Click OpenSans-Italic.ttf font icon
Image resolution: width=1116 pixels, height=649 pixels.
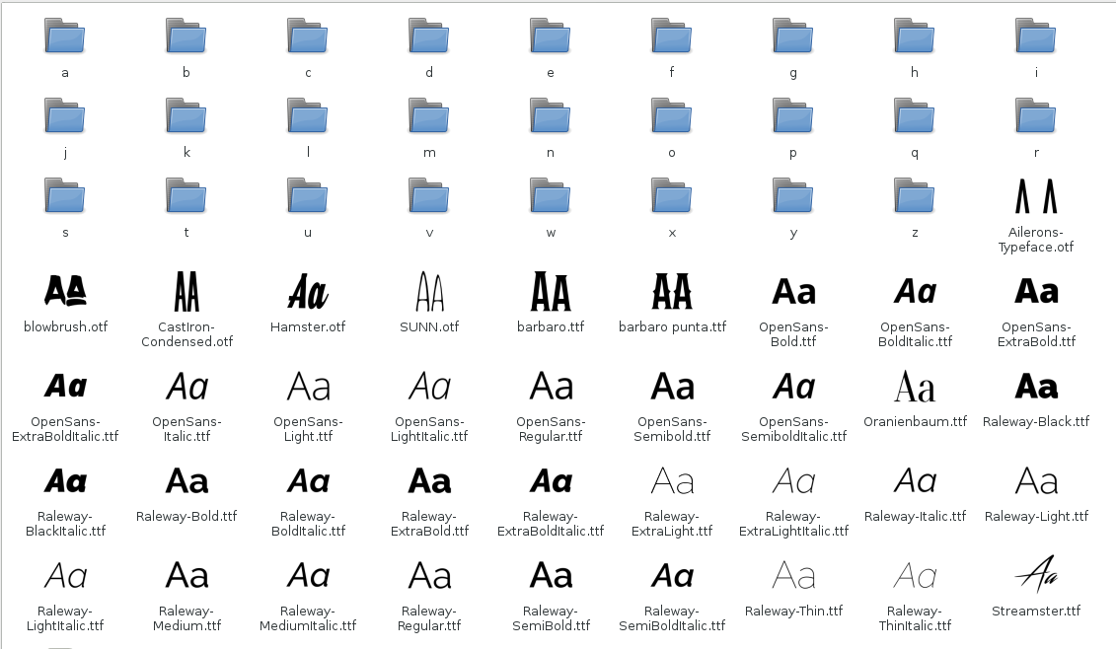pyautogui.click(x=186, y=387)
